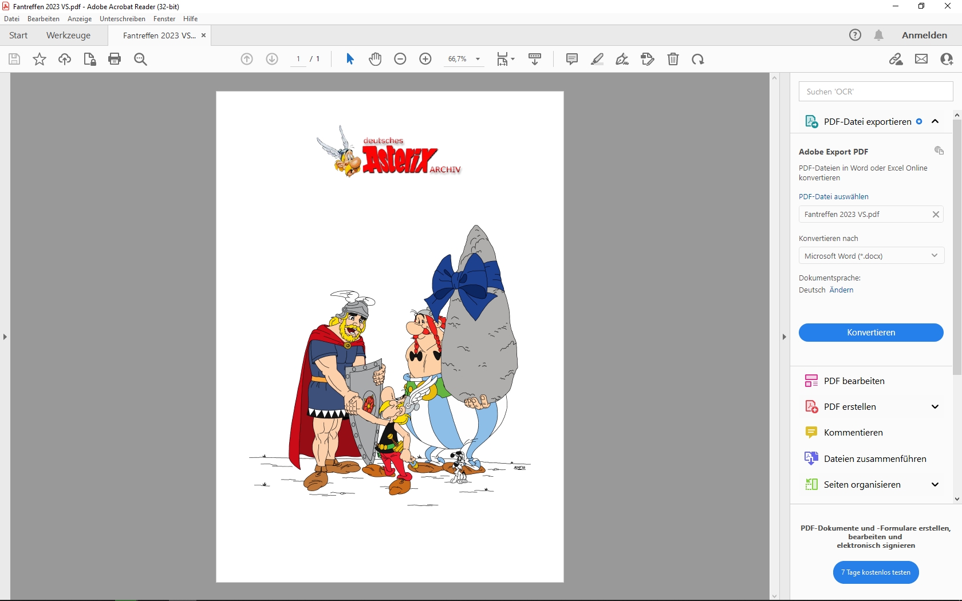The width and height of the screenshot is (962, 601).
Task: Add a sticky note comment
Action: click(x=571, y=59)
